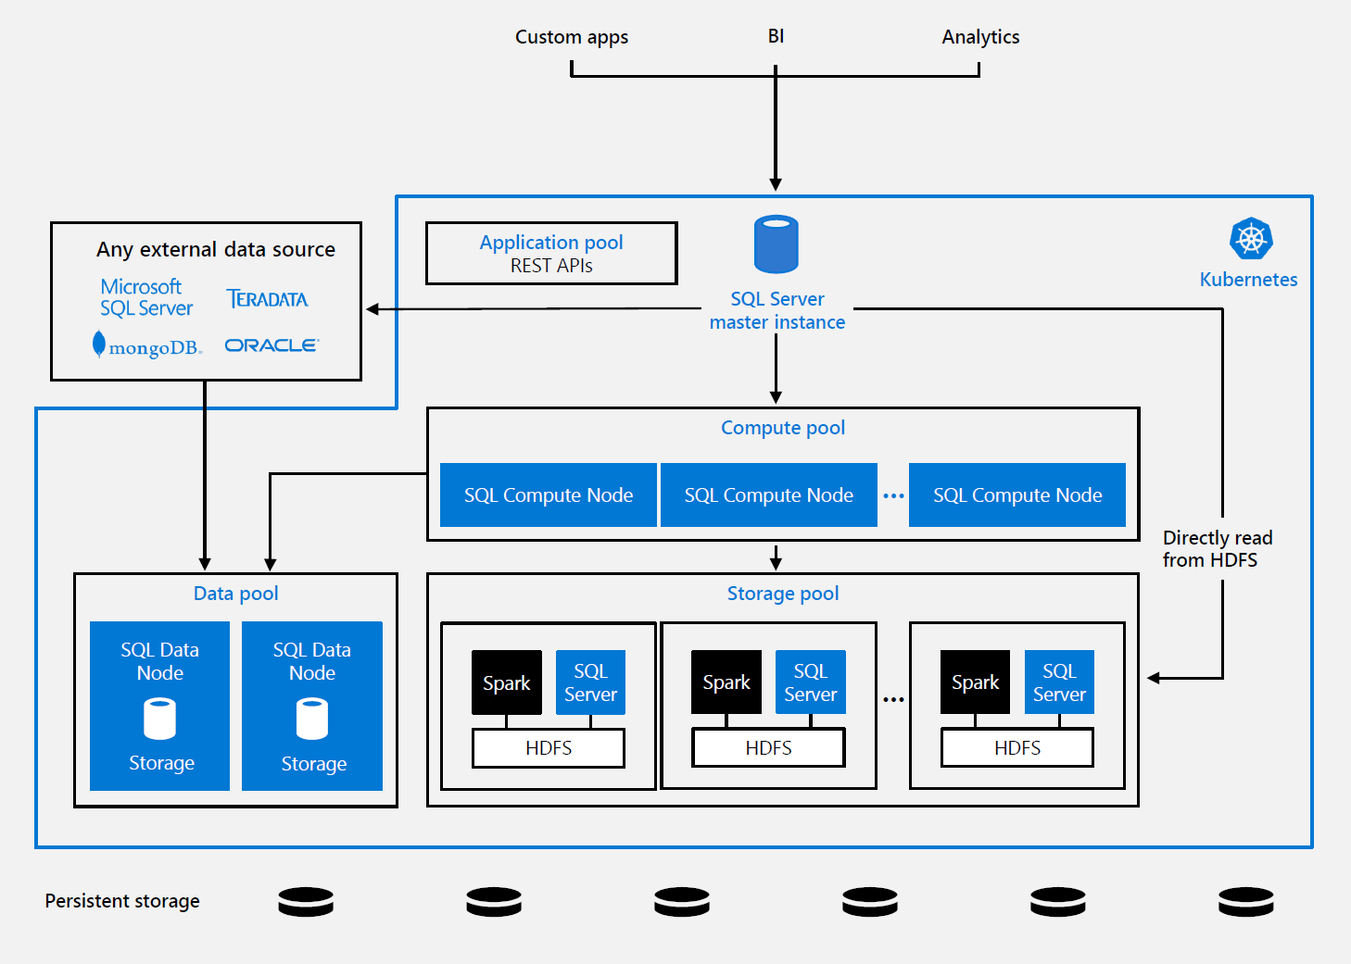Click the leftmost persistent storage disk icon
Viewport: 1351px width, 964px height.
(x=305, y=901)
